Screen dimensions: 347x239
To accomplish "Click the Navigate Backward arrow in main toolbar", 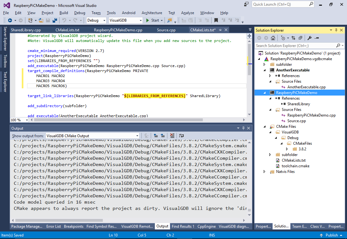I will 10,20.
